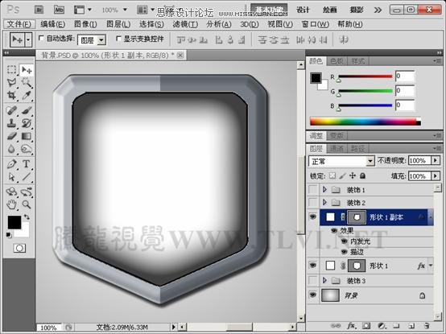Select the Healing Brush tool
The height and width of the screenshot is (334, 446).
point(11,110)
